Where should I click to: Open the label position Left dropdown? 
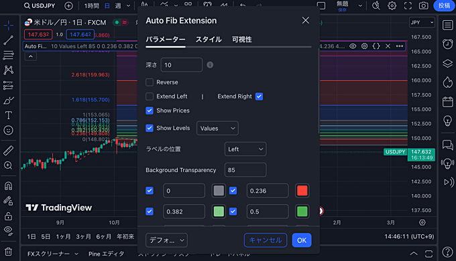(x=245, y=149)
